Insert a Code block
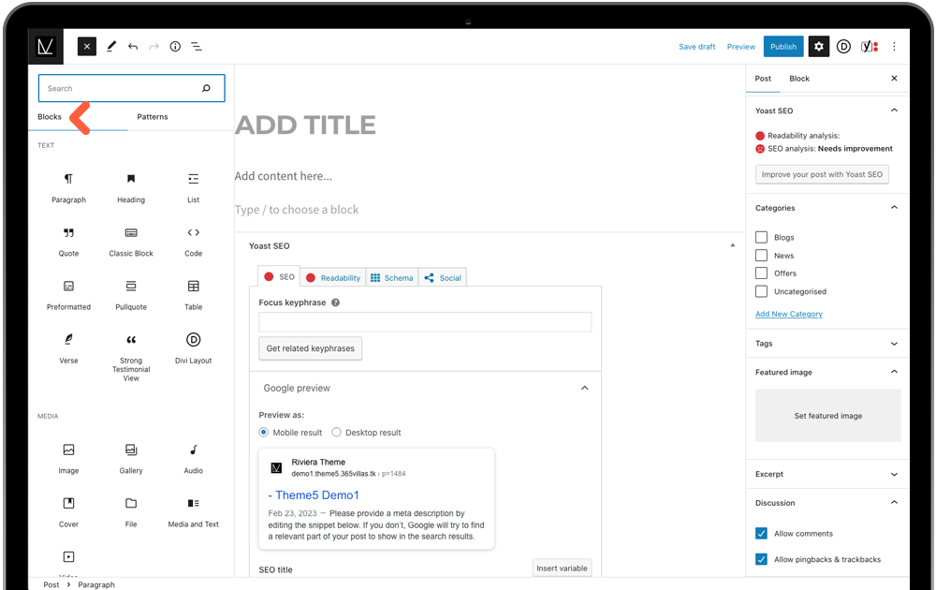936x590 pixels. [x=194, y=242]
